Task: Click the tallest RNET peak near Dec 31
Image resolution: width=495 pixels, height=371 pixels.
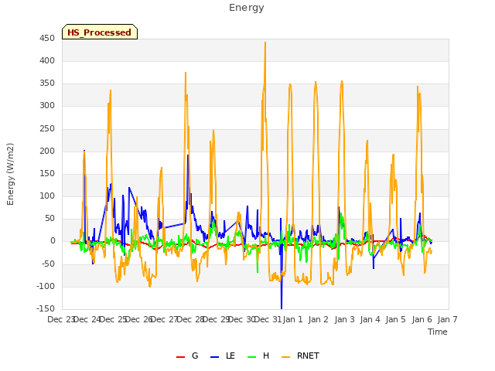Action: (x=265, y=43)
